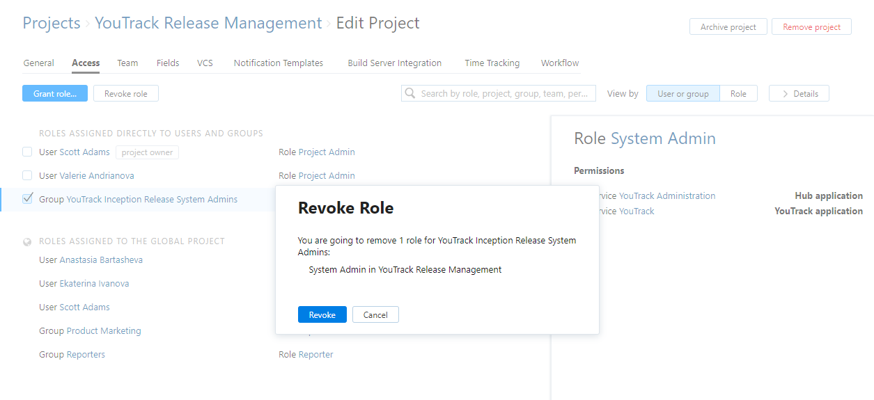Image resolution: width=874 pixels, height=400 pixels.
Task: Open the General tab
Action: click(39, 63)
